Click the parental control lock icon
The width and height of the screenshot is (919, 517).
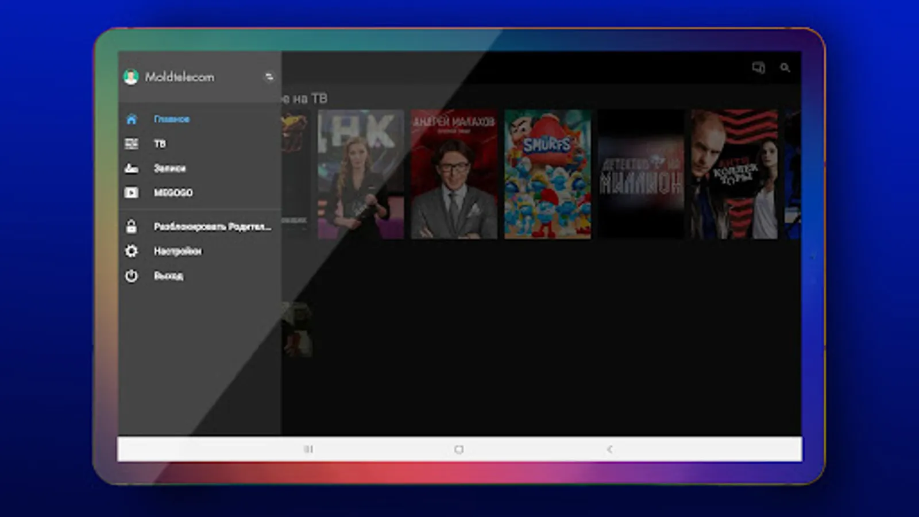(x=132, y=226)
